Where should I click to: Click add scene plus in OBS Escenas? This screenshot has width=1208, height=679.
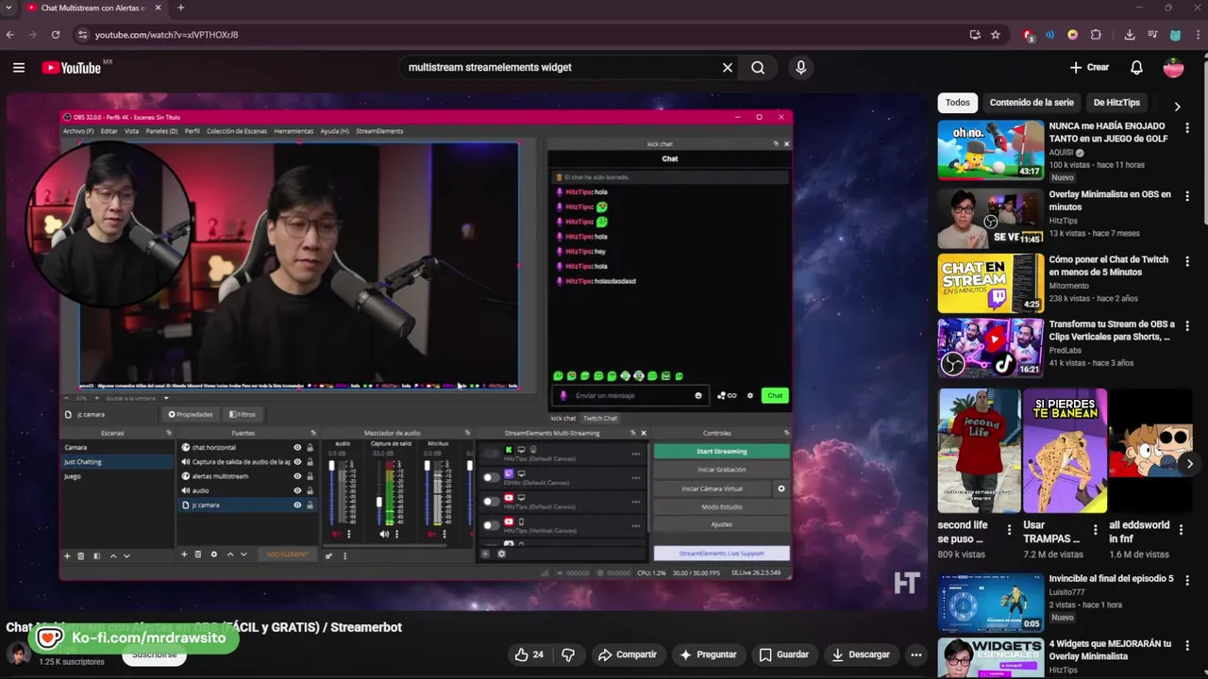[67, 555]
